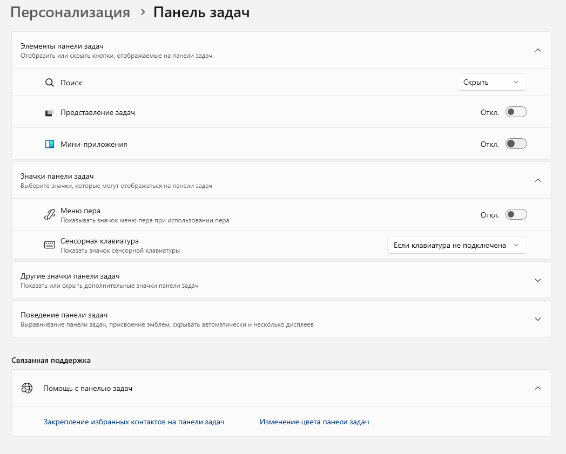
Task: Toggle the Меню пера switch
Action: [516, 214]
